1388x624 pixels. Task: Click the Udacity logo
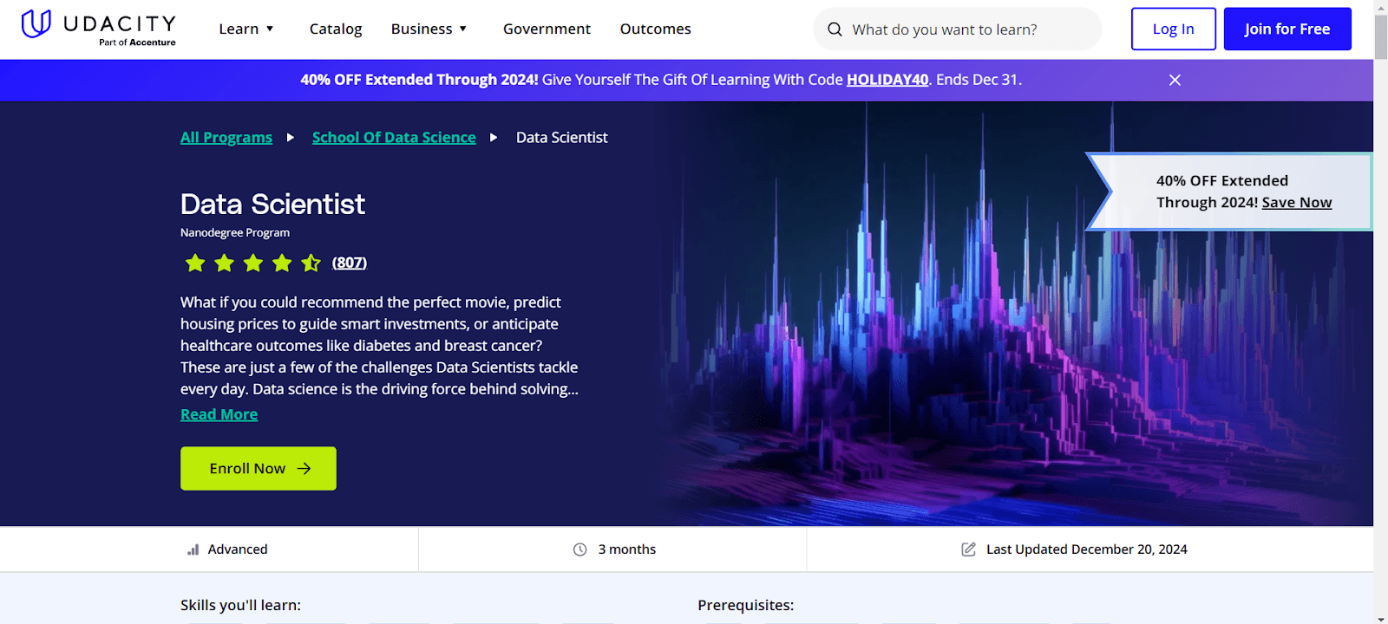(x=98, y=26)
